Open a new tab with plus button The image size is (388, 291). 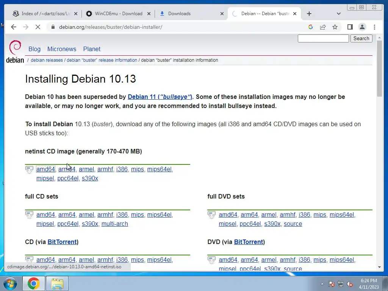coord(309,14)
